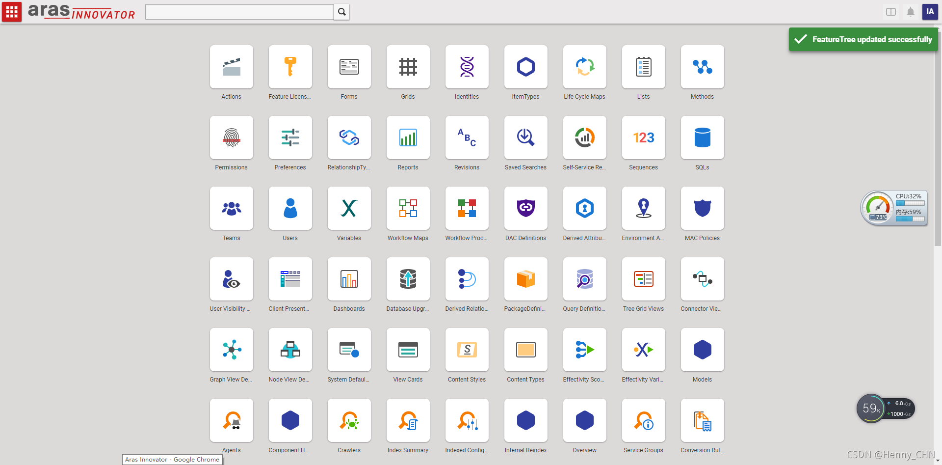Open the Methods tile
942x465 pixels.
pos(703,67)
